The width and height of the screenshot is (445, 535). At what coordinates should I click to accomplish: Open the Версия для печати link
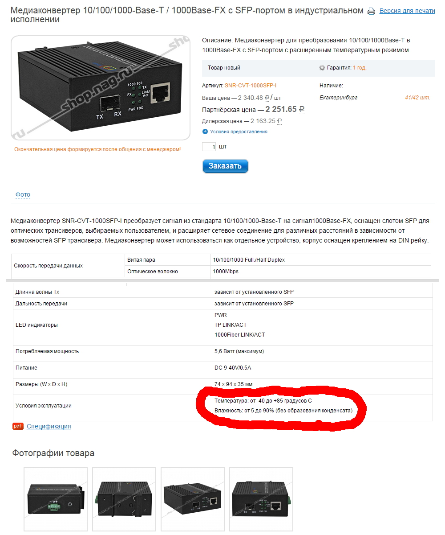click(x=407, y=11)
